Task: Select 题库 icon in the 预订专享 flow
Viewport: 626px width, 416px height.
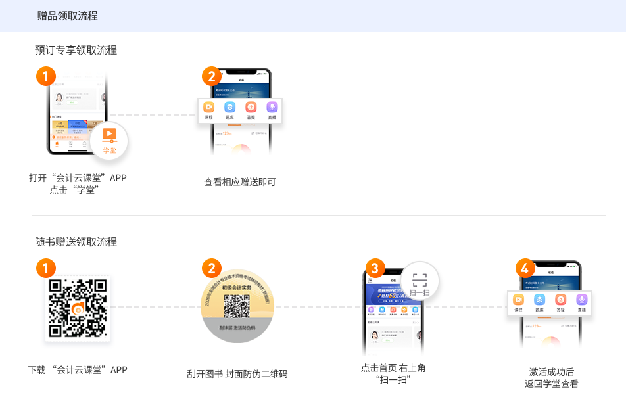Action: pos(229,108)
